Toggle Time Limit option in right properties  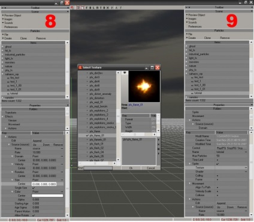click(217, 160)
